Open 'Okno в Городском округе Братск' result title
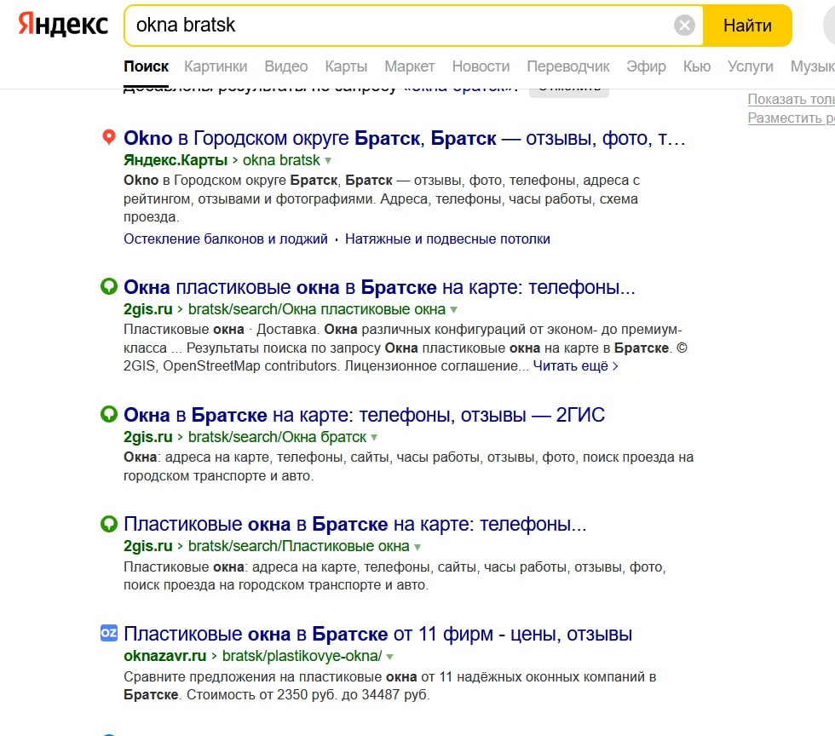The width and height of the screenshot is (835, 736). pyautogui.click(x=404, y=139)
